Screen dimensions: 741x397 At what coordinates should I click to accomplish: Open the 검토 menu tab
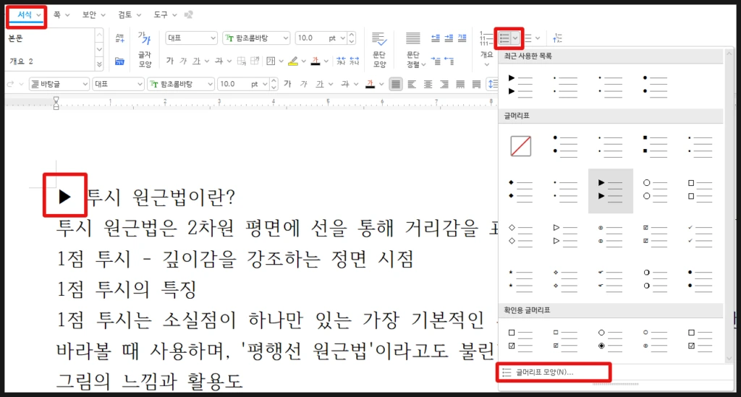[129, 14]
